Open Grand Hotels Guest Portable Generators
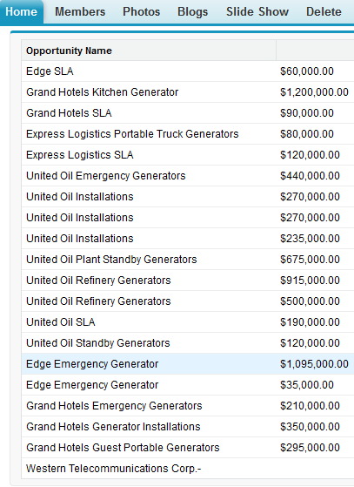Viewport: 354px width, 487px height. pyautogui.click(x=123, y=448)
